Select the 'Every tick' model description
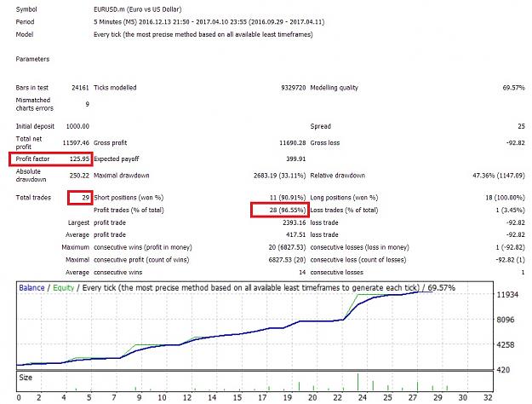Viewport: 532px width, 404px height. coord(203,34)
